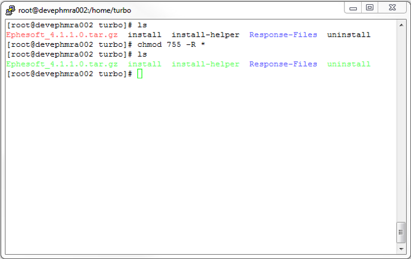Screen dimensions: 411x259
Task: Click the scrollbar down arrow
Action: (401, 249)
